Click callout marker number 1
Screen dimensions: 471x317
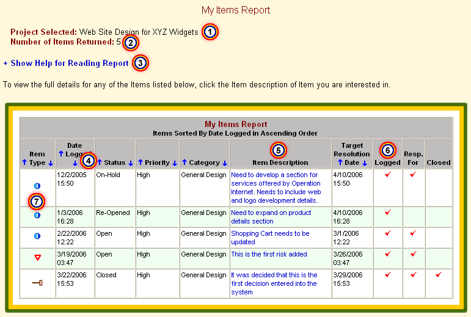[210, 32]
